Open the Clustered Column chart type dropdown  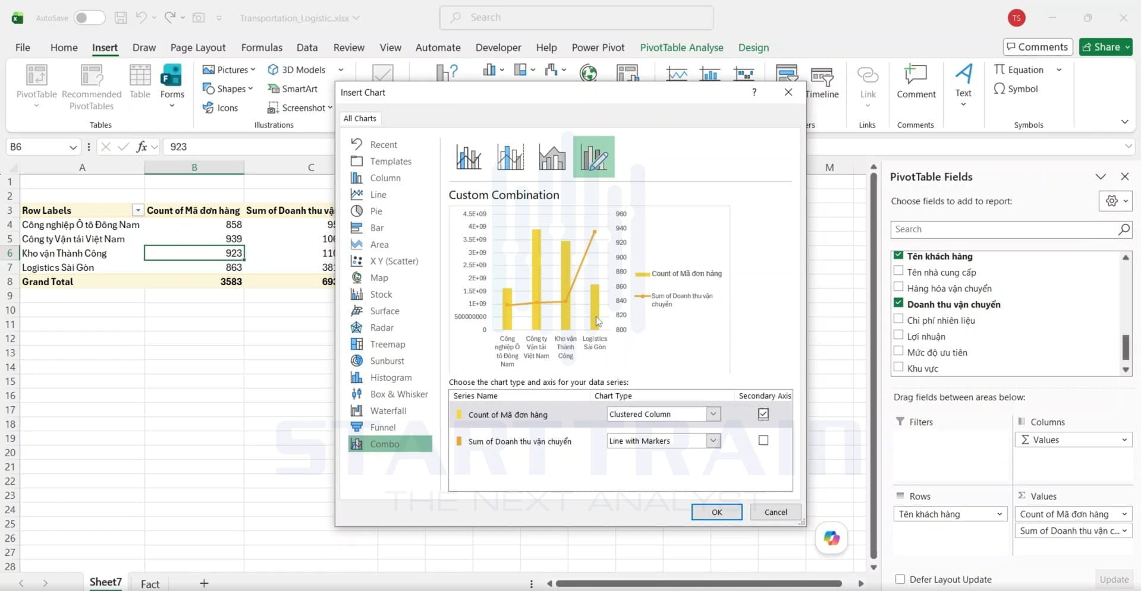pos(713,414)
